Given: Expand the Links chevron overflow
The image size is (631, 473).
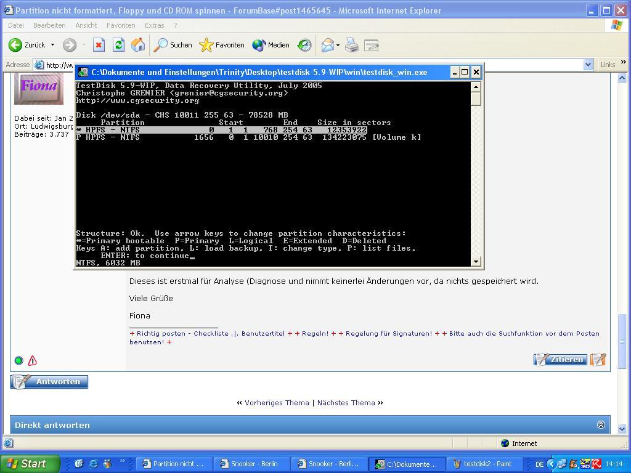Looking at the screenshot, I should coord(624,62).
